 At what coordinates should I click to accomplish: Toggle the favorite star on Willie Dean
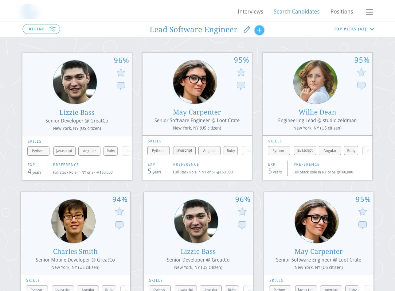point(361,72)
